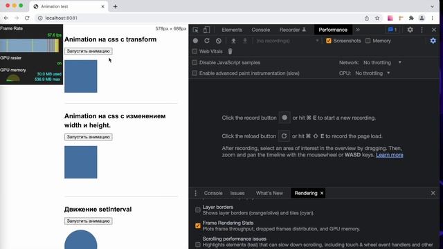
Task: Switch to Elements tab
Action: pos(232,30)
